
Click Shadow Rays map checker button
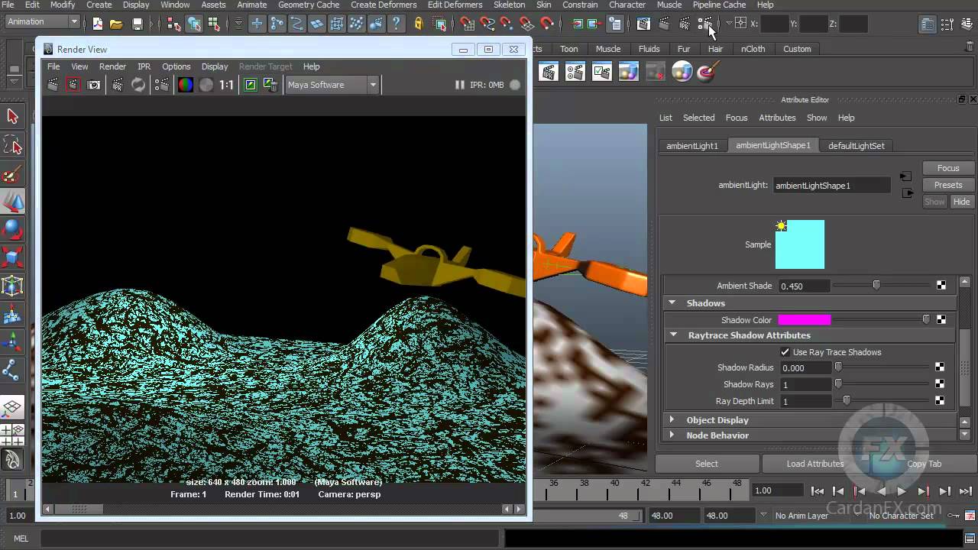(940, 384)
